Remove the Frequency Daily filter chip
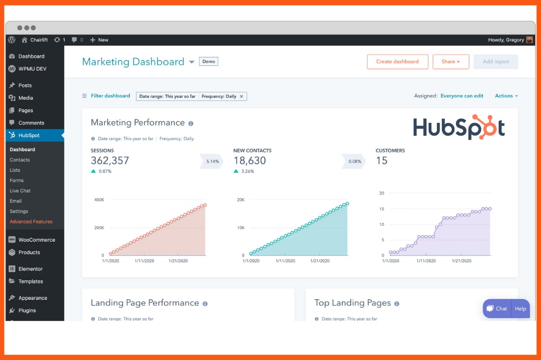This screenshot has height=360, width=541. click(x=242, y=96)
